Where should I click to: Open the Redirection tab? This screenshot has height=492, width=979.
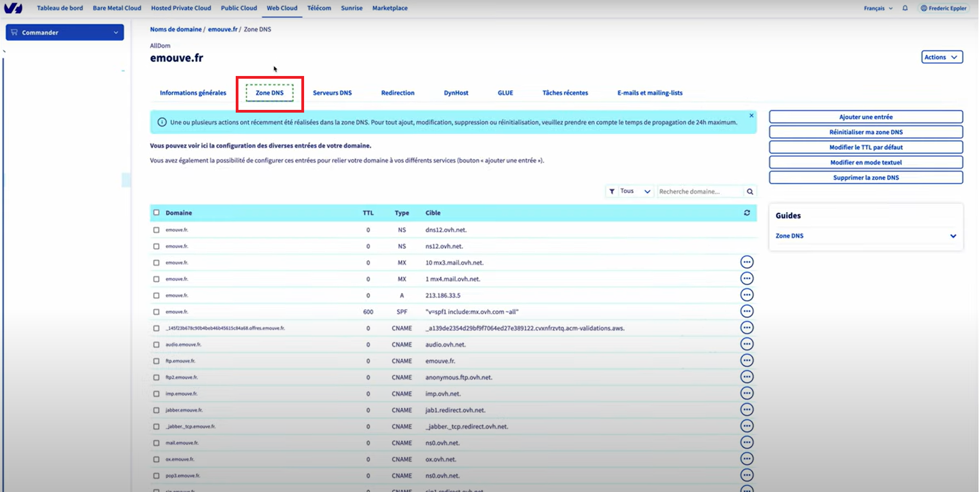click(x=398, y=93)
